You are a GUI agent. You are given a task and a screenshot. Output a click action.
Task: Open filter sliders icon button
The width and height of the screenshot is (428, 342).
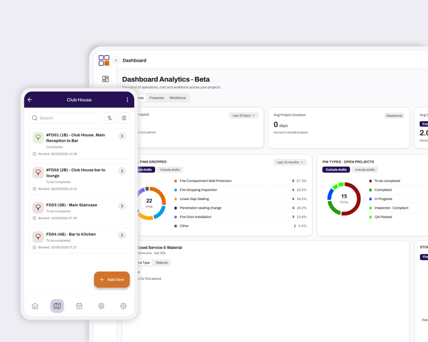(124, 118)
